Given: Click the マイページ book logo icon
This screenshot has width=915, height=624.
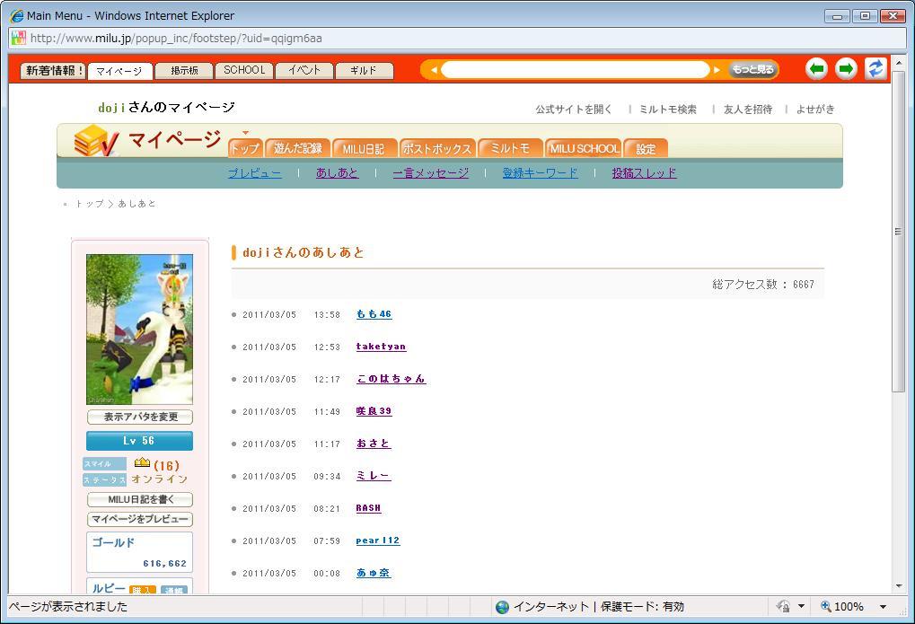Looking at the screenshot, I should pos(95,142).
